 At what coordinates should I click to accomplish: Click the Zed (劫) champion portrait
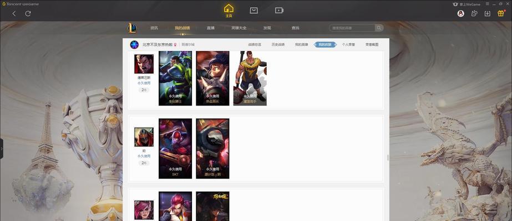144,137
